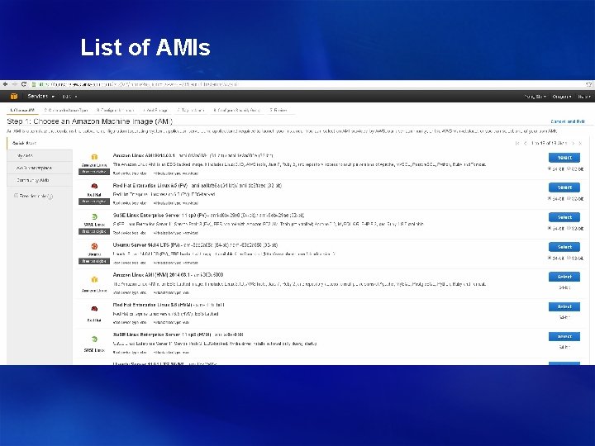Jump to first page of AMI list
The width and height of the screenshot is (595, 446).
coord(517,144)
